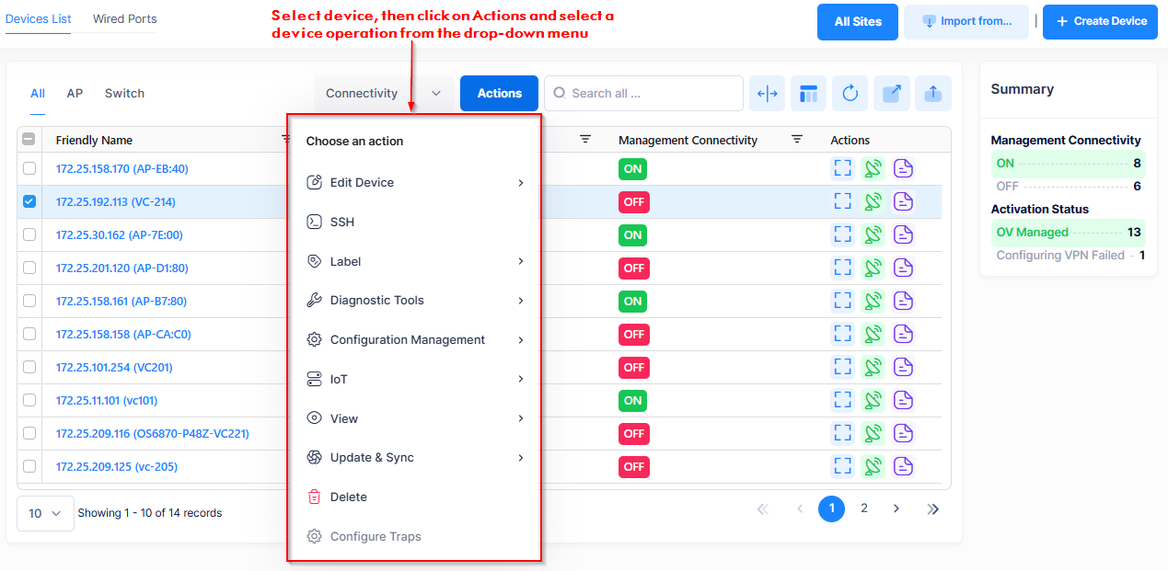1168x571 pixels.
Task: Switch to the Wired Ports tab
Action: tap(124, 19)
